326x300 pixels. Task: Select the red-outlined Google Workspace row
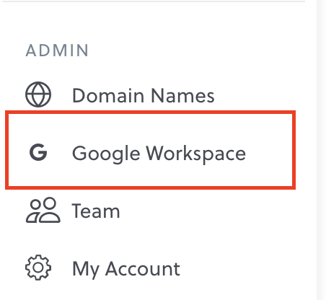click(x=150, y=150)
